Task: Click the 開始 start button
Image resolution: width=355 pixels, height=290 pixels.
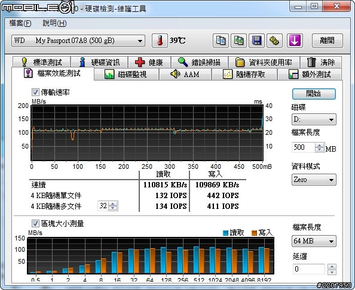Action: click(x=314, y=94)
